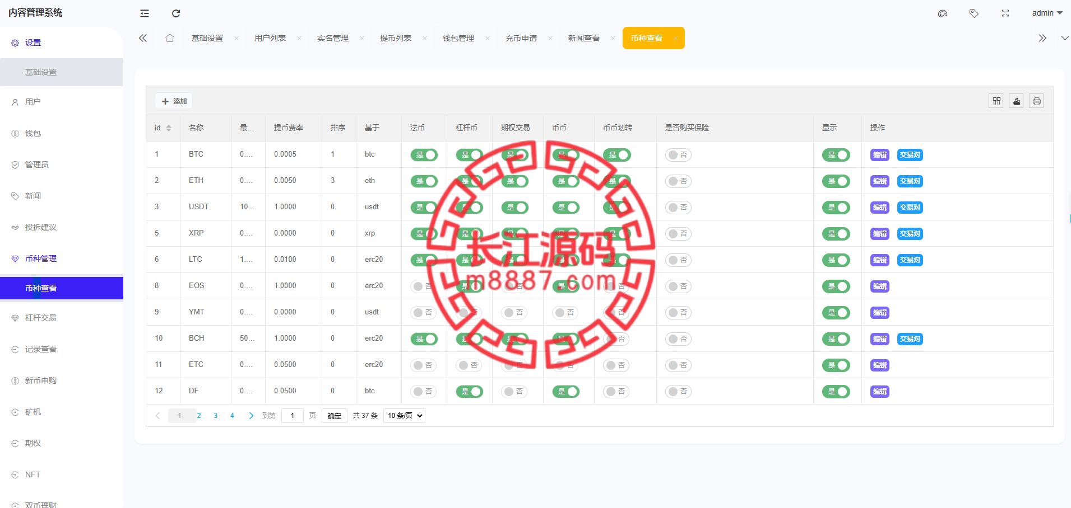Image resolution: width=1071 pixels, height=508 pixels.
Task: Expand 用户 sidebar menu
Action: pyautogui.click(x=62, y=102)
